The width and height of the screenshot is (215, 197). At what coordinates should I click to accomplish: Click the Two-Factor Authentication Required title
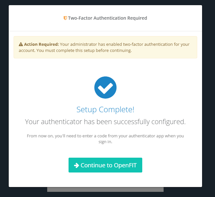coord(107,18)
